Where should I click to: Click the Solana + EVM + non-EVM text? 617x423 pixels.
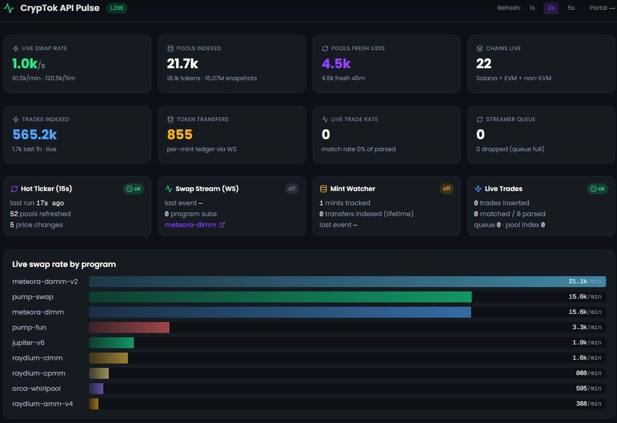pyautogui.click(x=514, y=78)
